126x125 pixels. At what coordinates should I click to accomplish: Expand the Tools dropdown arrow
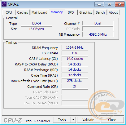tap(73, 120)
